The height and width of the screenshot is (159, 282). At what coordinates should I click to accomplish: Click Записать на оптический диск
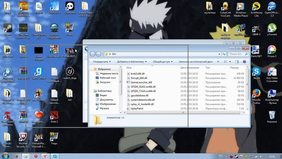point(196,62)
